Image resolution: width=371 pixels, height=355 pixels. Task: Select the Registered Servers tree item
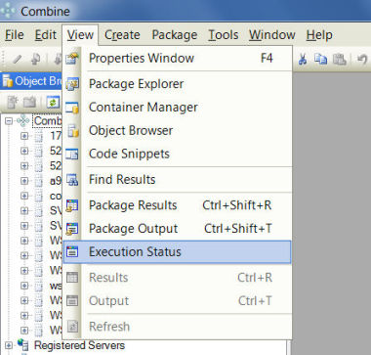79,345
